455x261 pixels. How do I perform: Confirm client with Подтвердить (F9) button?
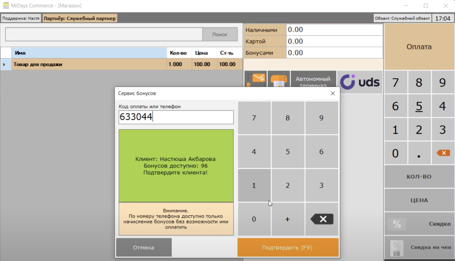point(288,247)
